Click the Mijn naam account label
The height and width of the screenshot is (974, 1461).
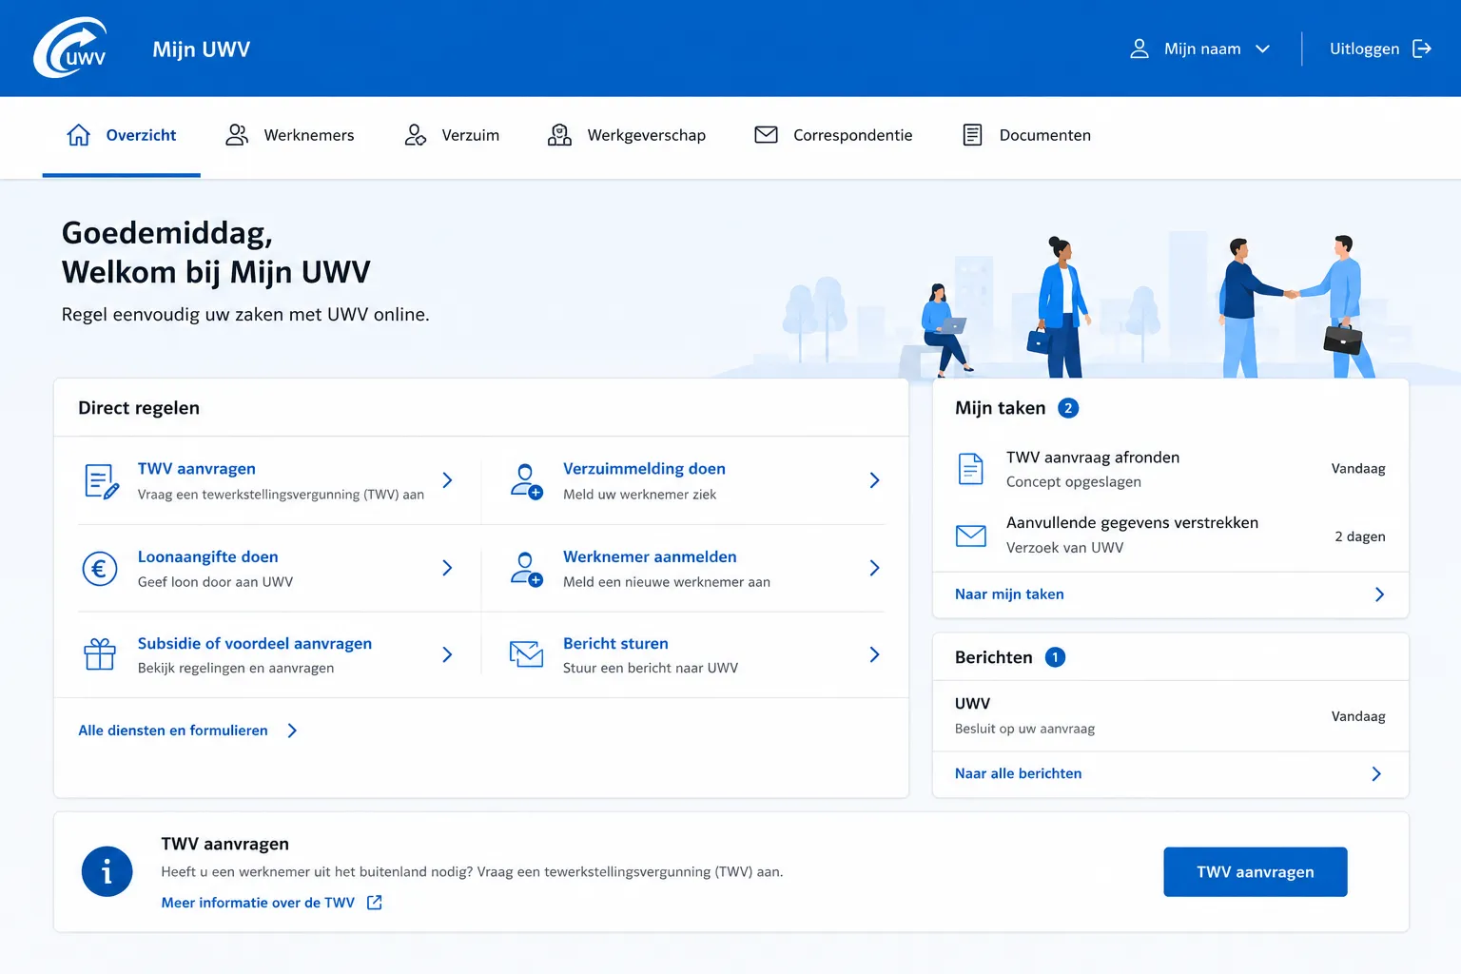pos(1202,49)
